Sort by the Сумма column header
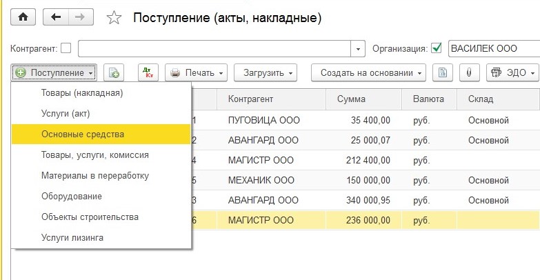540x280 pixels. click(351, 99)
